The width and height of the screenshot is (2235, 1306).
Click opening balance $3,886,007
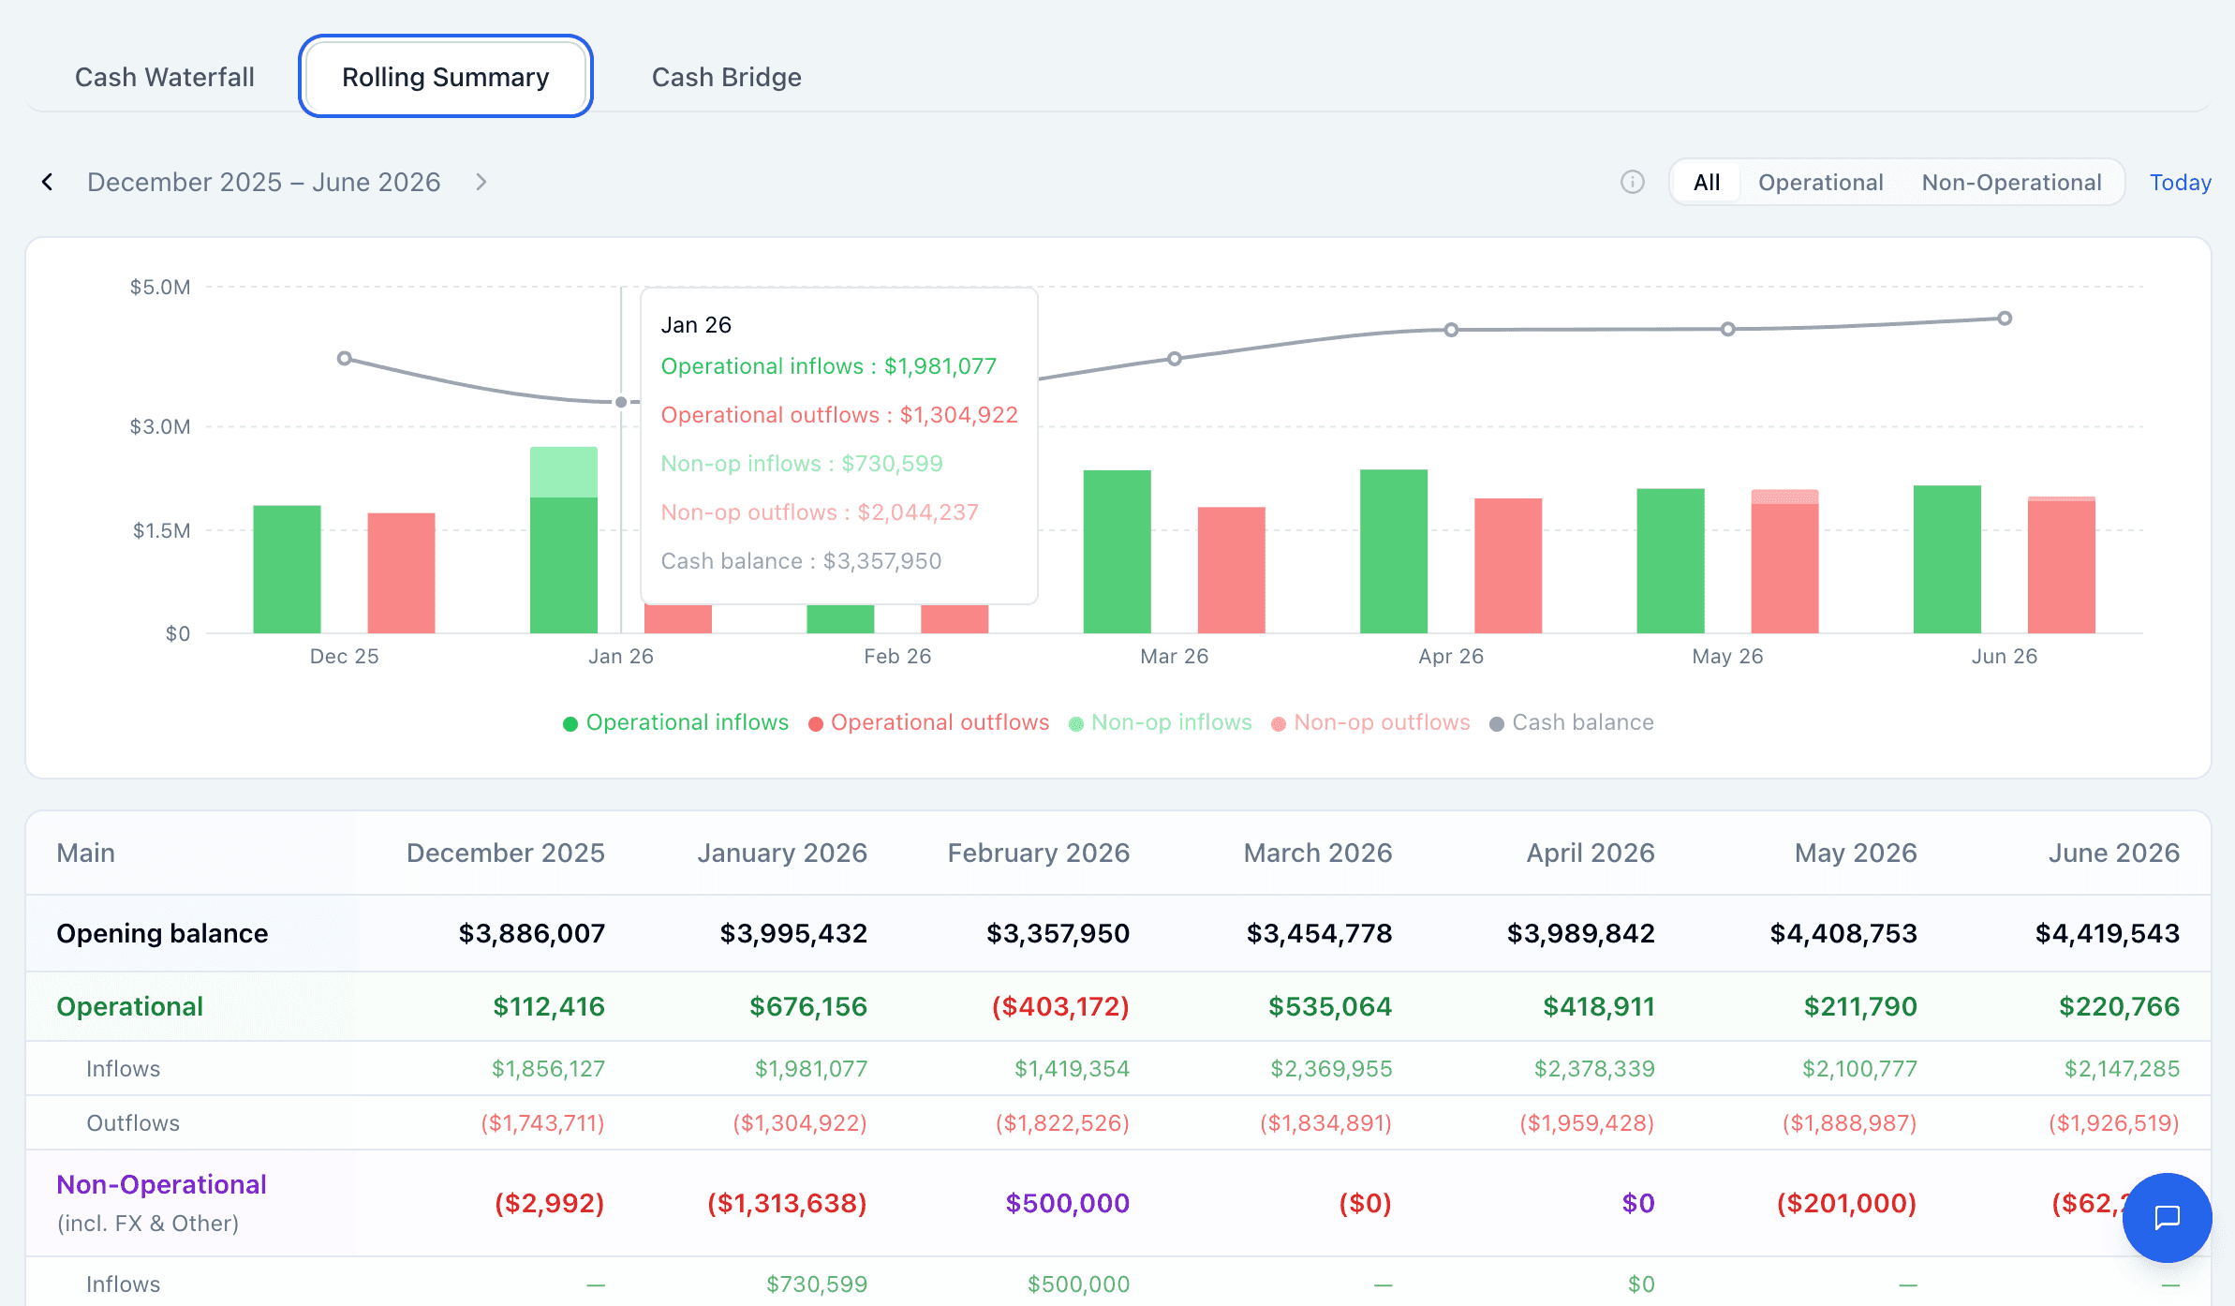tap(532, 933)
